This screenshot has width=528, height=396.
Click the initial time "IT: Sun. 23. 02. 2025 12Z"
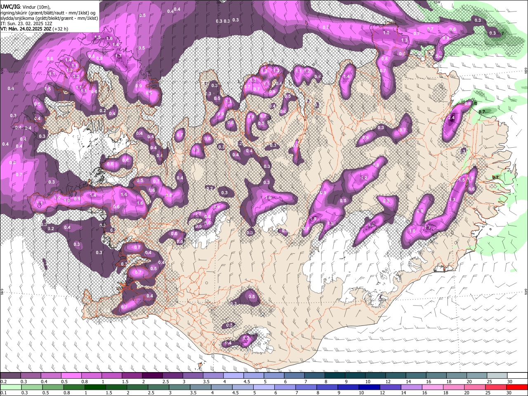click(x=27, y=24)
